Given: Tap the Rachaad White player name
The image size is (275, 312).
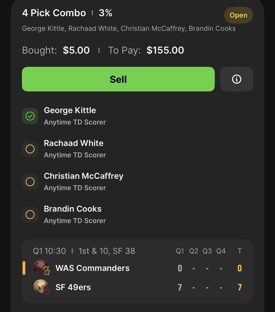Looking at the screenshot, I should [74, 143].
